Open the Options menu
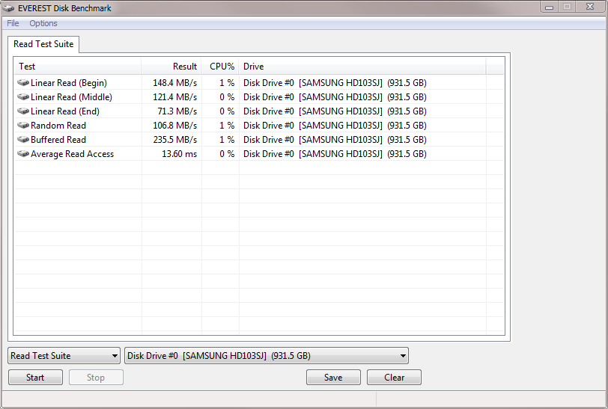This screenshot has width=608, height=409. (43, 23)
